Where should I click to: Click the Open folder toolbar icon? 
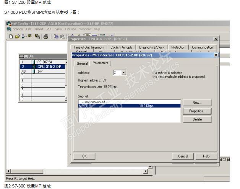(x=17, y=36)
